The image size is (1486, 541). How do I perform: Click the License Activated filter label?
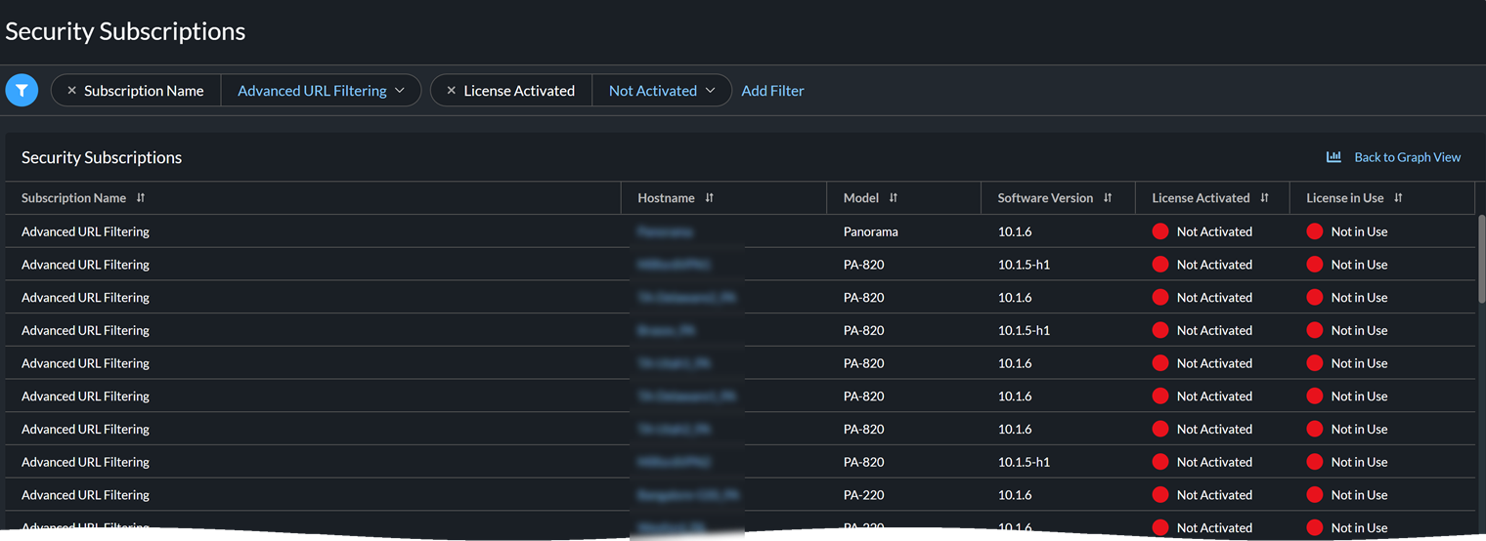pyautogui.click(x=519, y=91)
